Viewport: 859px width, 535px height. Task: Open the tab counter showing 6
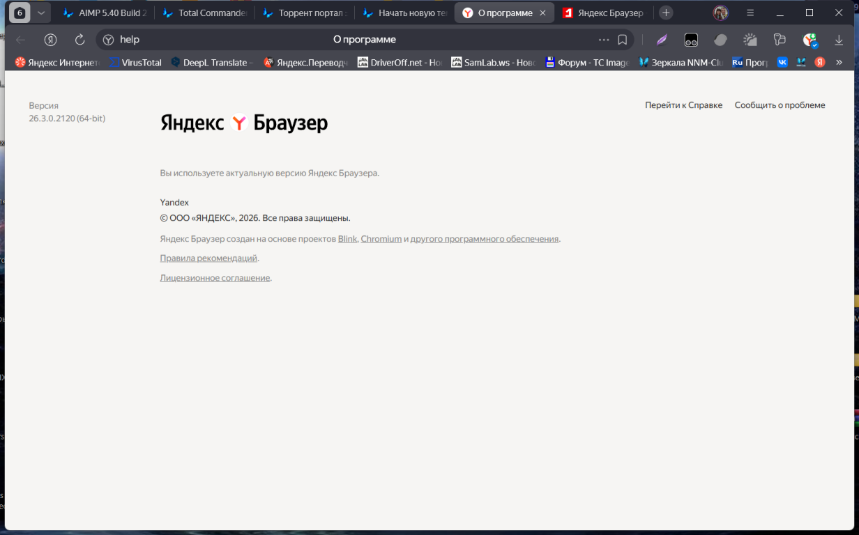[x=20, y=13]
